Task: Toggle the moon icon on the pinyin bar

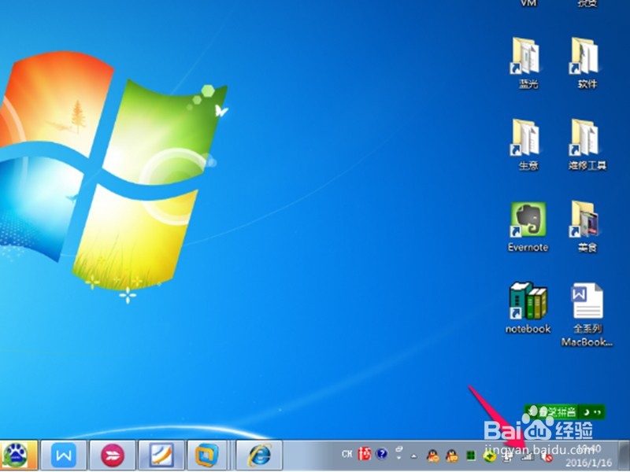Action: click(587, 411)
